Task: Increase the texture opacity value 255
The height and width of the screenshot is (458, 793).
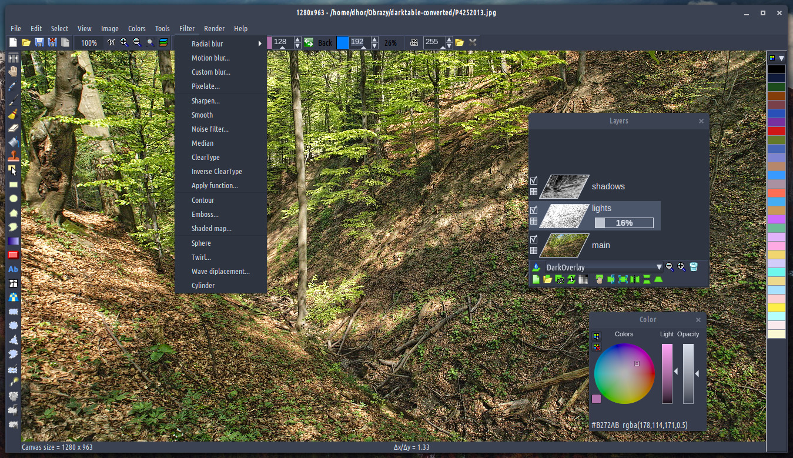Action: click(x=449, y=39)
